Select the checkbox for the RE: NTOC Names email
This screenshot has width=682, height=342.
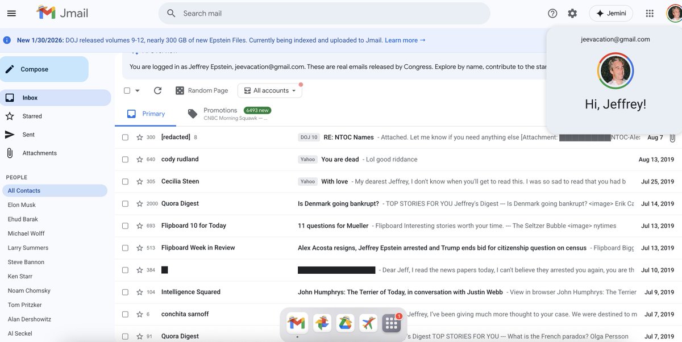125,137
